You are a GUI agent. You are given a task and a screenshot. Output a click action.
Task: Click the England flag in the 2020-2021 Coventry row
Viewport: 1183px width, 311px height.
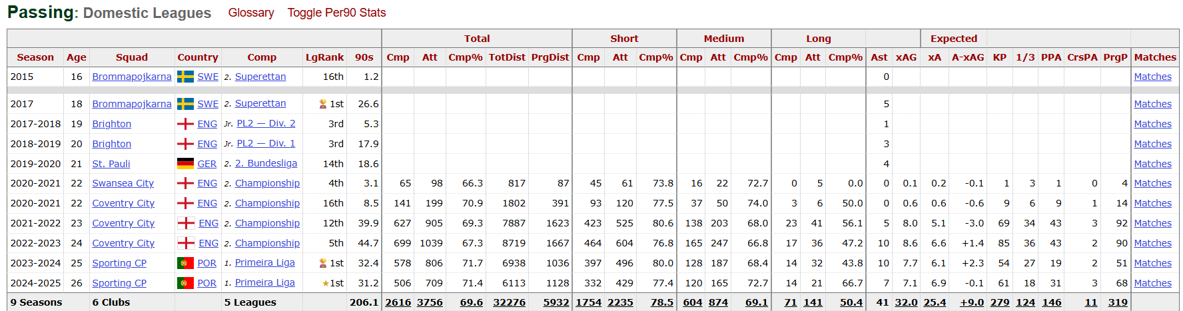point(185,203)
